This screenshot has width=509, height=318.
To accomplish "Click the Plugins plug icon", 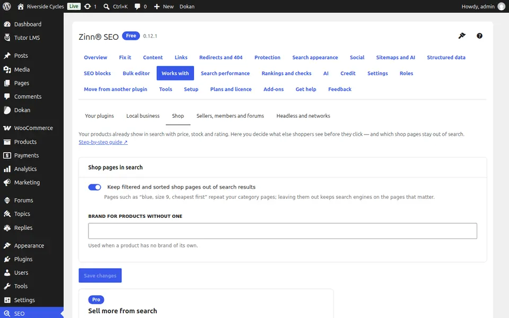I will pyautogui.click(x=7, y=259).
